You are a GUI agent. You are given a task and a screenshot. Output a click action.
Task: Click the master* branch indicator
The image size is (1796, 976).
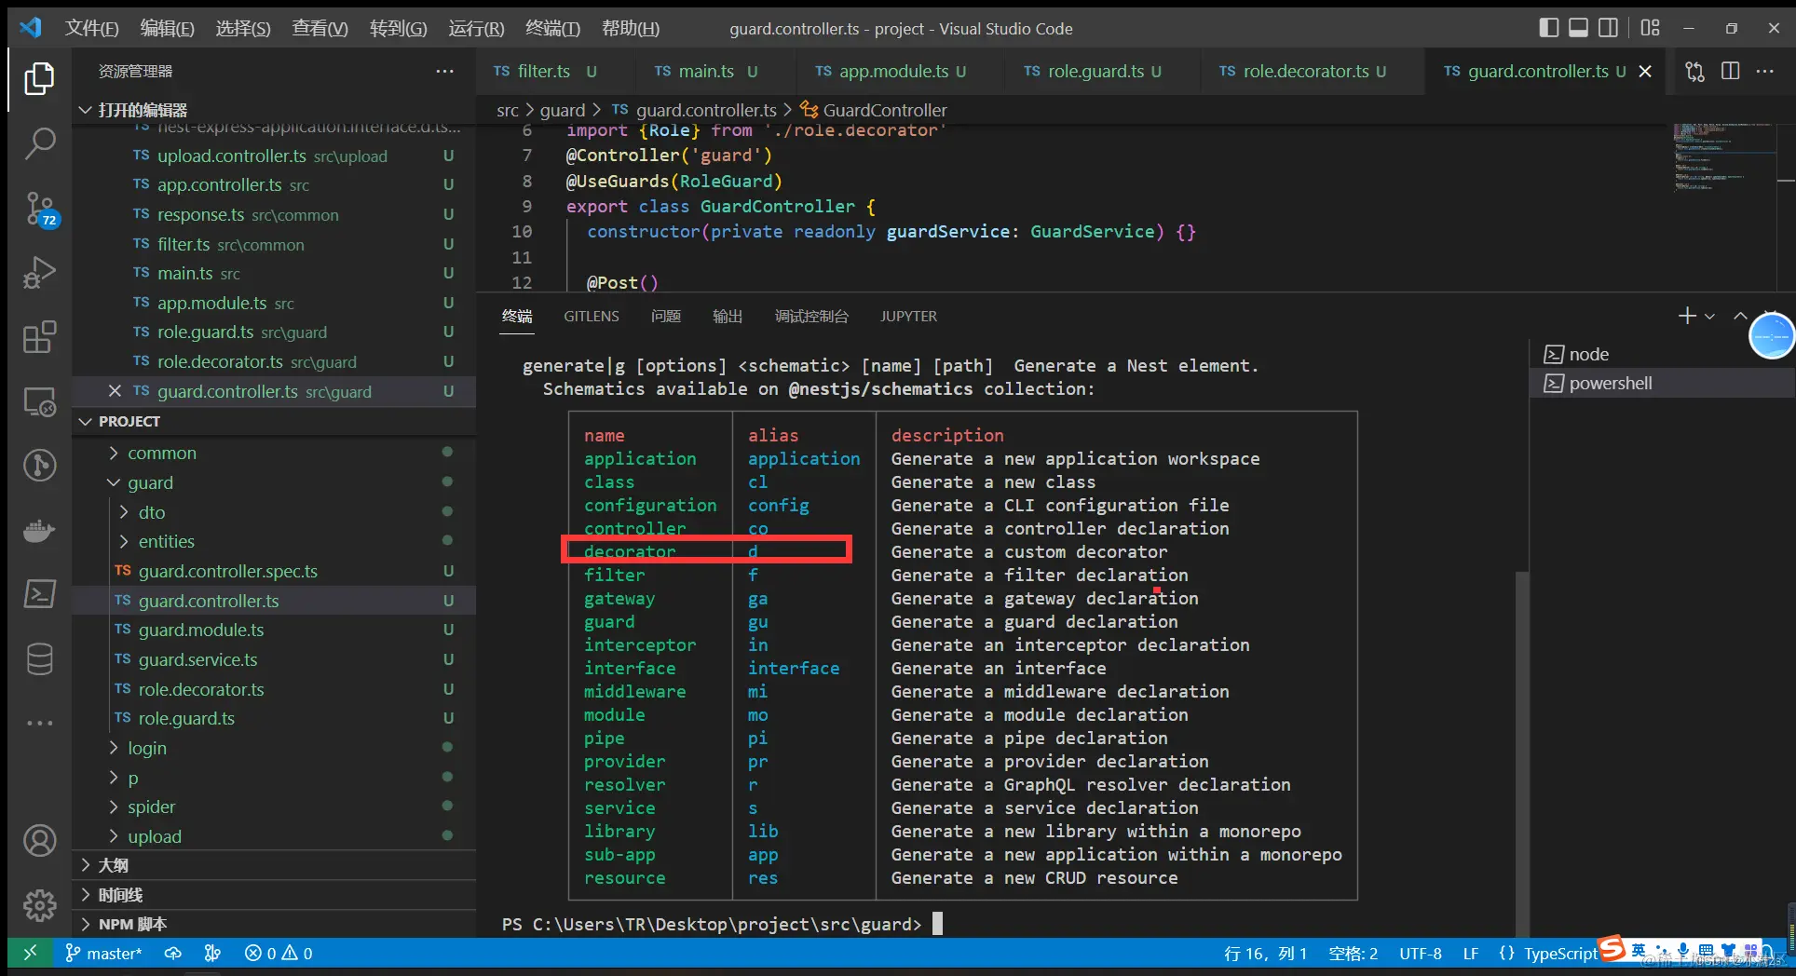[102, 953]
